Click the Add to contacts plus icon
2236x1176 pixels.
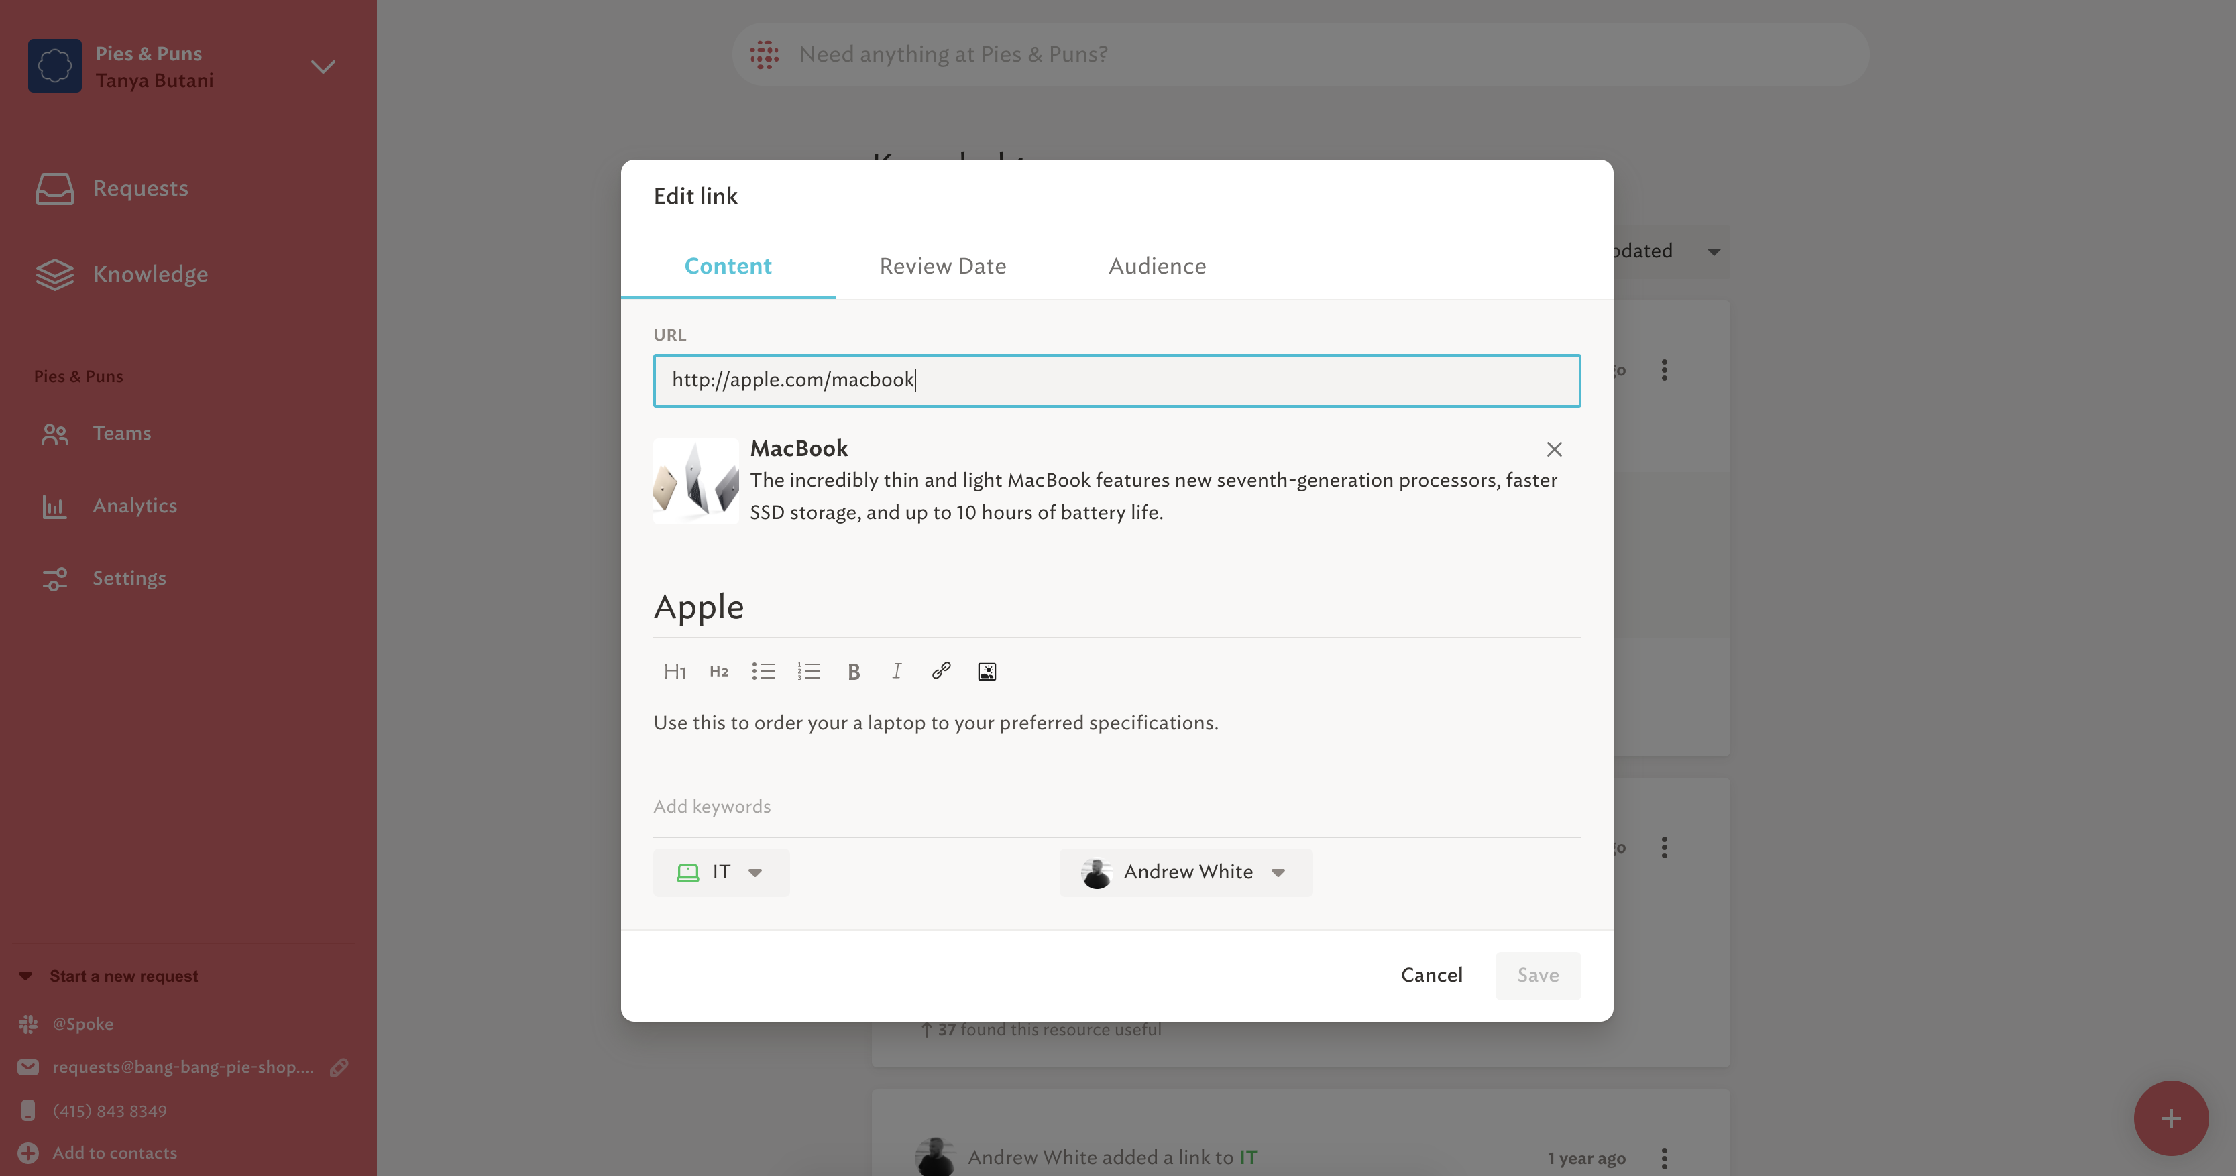coord(27,1153)
